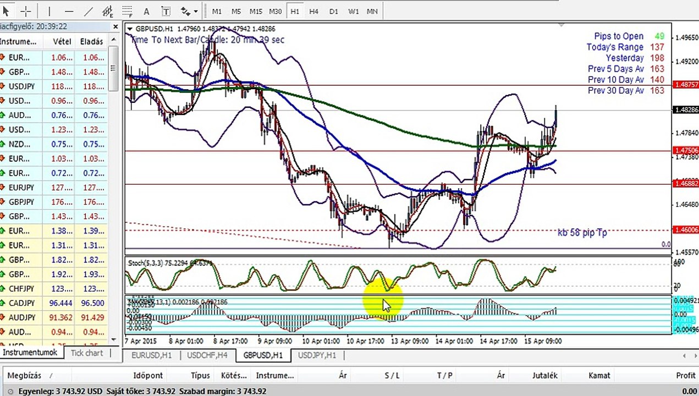Viewport: 699px width, 396px height.
Task: Select the Fibonacci retracement tool
Action: (127, 11)
